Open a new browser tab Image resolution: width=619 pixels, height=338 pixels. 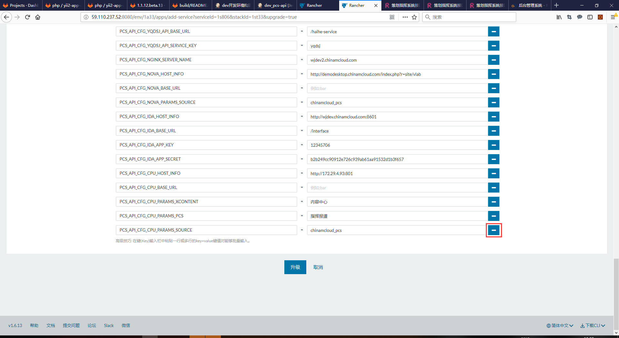556,5
